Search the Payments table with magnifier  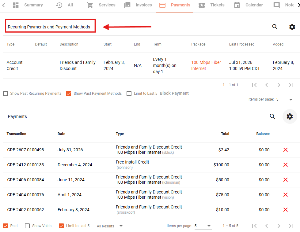pos(272,116)
